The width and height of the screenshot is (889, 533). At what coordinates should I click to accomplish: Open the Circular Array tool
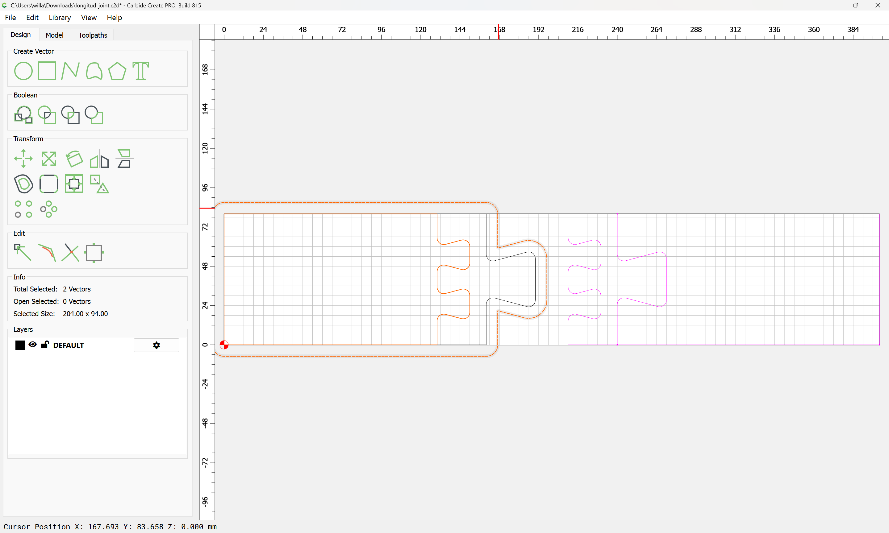tap(48, 209)
